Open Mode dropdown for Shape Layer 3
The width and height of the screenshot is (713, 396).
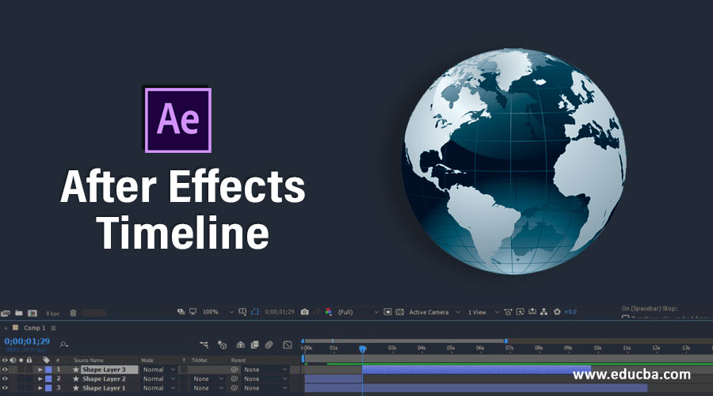pyautogui.click(x=158, y=370)
